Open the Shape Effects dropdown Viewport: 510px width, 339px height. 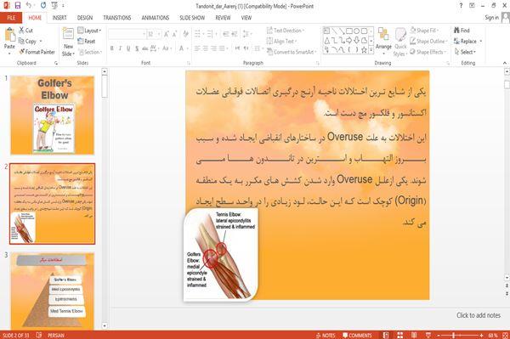click(x=428, y=52)
